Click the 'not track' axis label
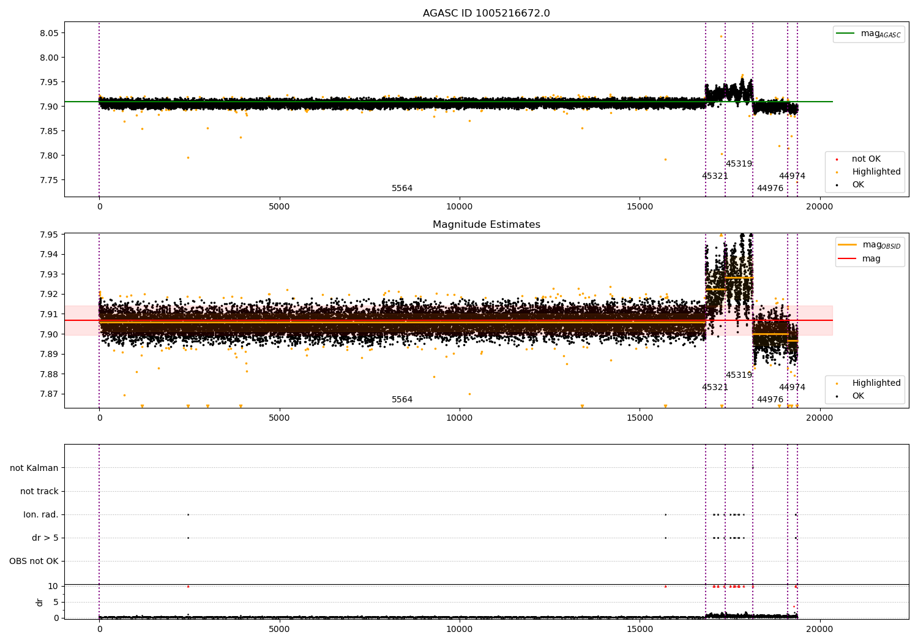This screenshot has height=643, width=918. [39, 492]
